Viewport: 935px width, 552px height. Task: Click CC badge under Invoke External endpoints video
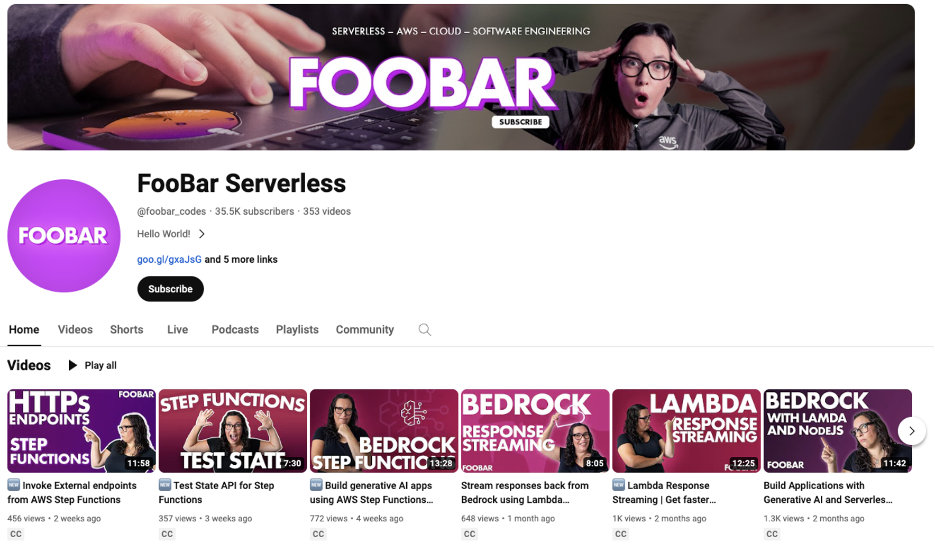tap(16, 534)
